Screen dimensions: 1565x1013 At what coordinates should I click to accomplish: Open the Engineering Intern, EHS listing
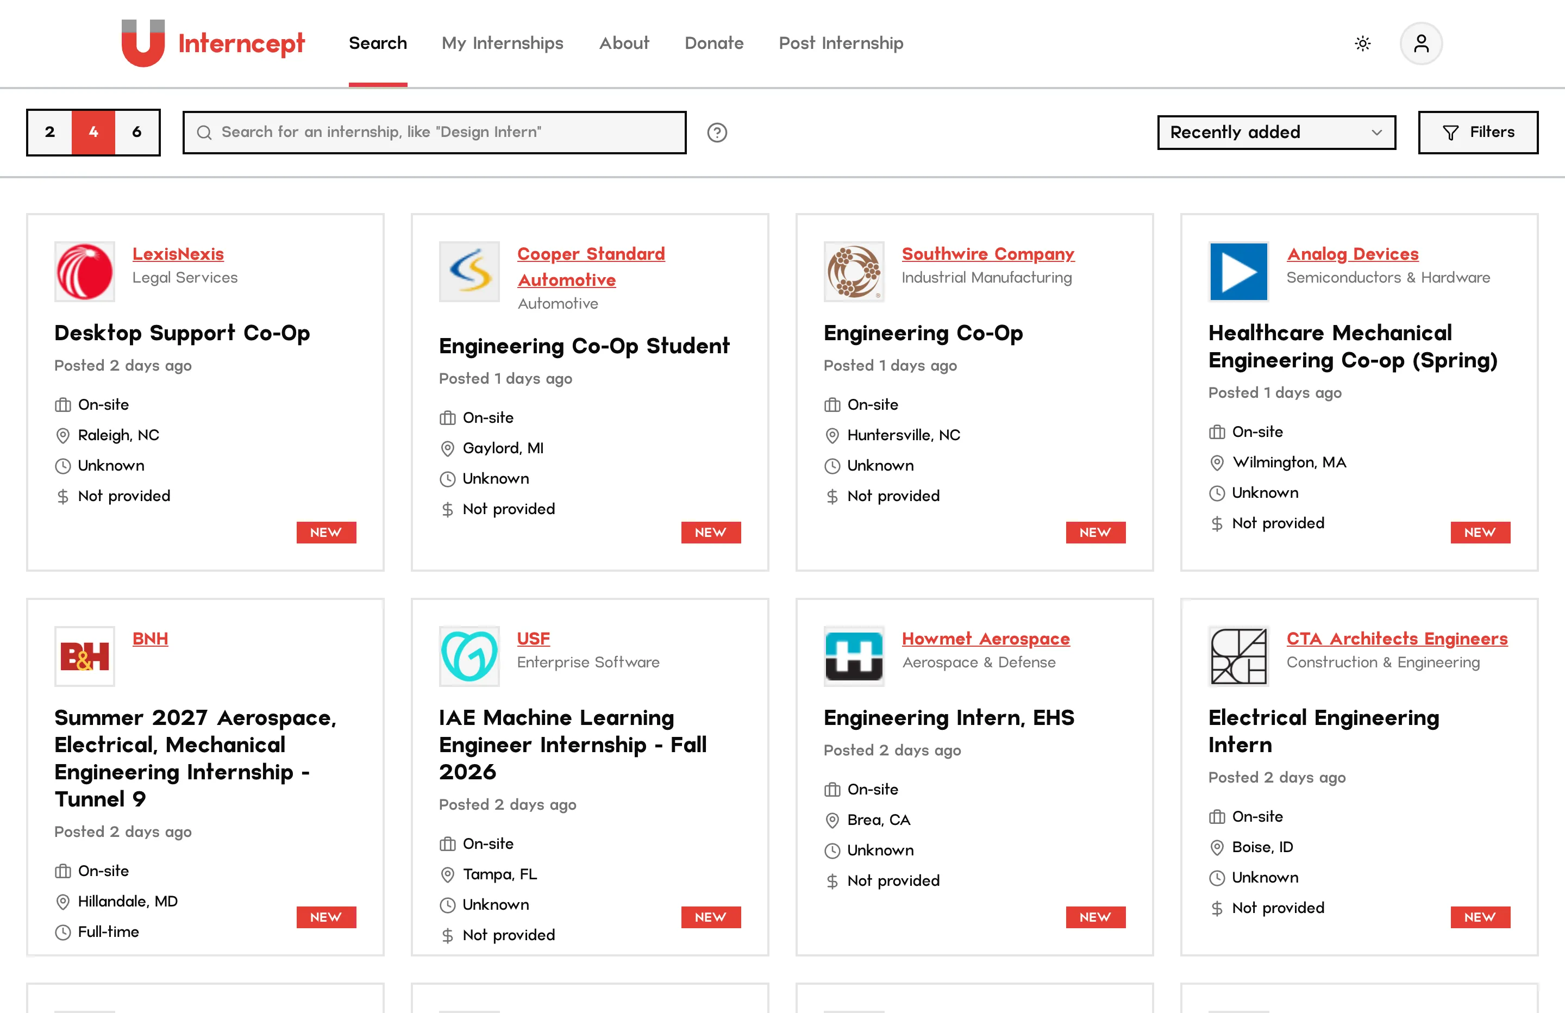click(949, 718)
